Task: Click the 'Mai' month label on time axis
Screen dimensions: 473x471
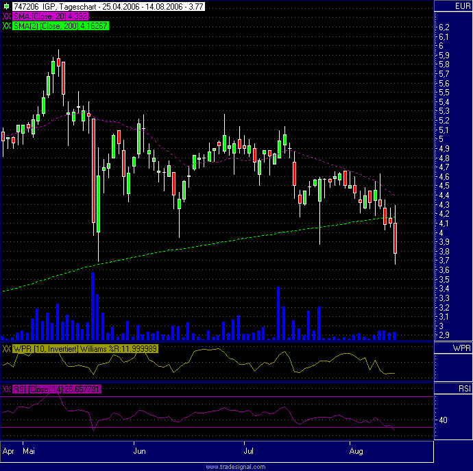Action: [x=29, y=451]
